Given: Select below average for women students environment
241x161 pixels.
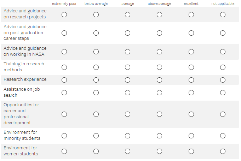Looking at the screenshot, I should pos(96,151).
